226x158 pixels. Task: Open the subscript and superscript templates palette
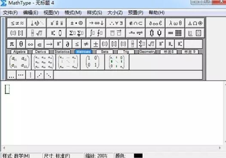coord(57,33)
